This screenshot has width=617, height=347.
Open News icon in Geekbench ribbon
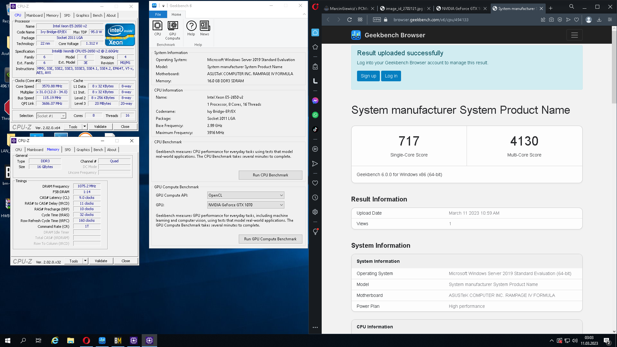(x=205, y=28)
